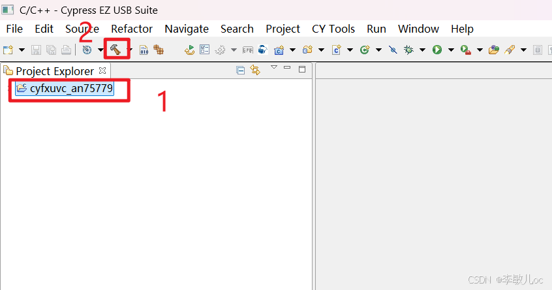
Task: Click the greyed gear icon
Action: tap(221, 50)
